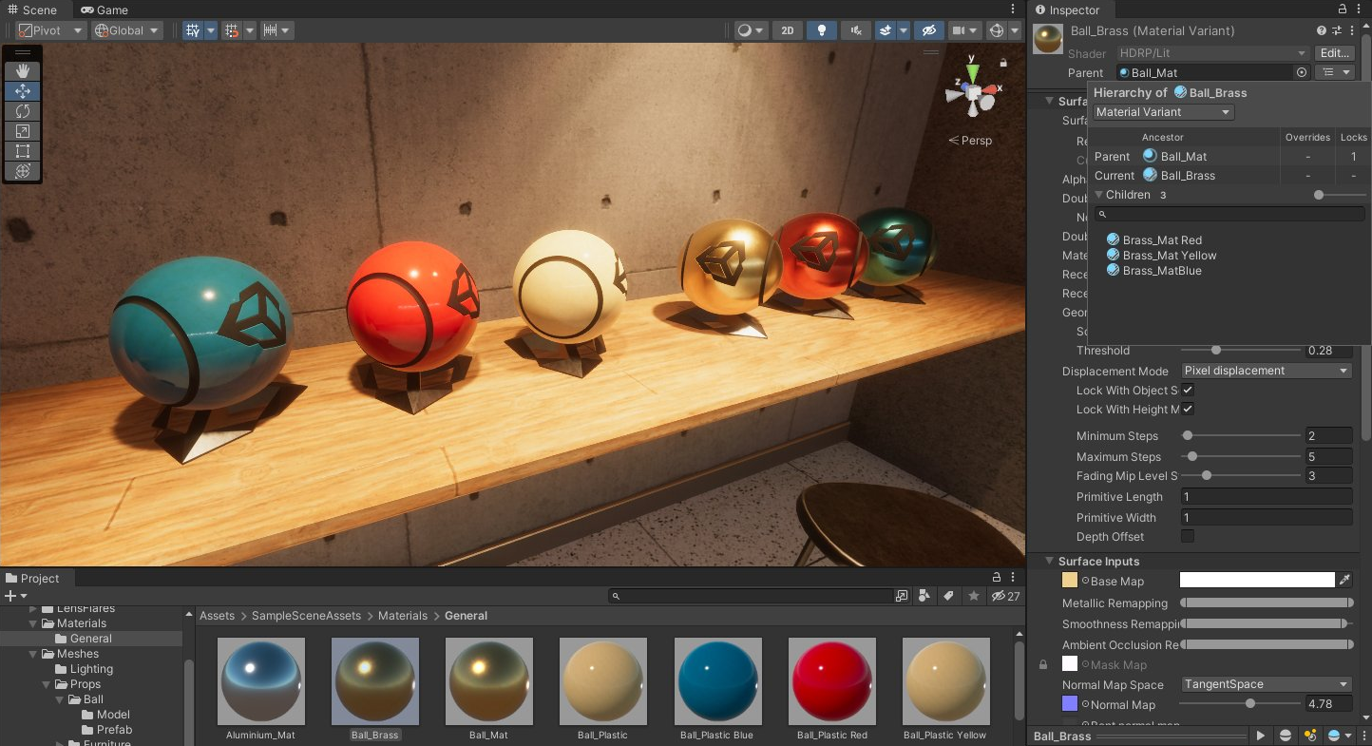The height and width of the screenshot is (746, 1372).
Task: Click the Gizmos globe icon
Action: click(997, 30)
